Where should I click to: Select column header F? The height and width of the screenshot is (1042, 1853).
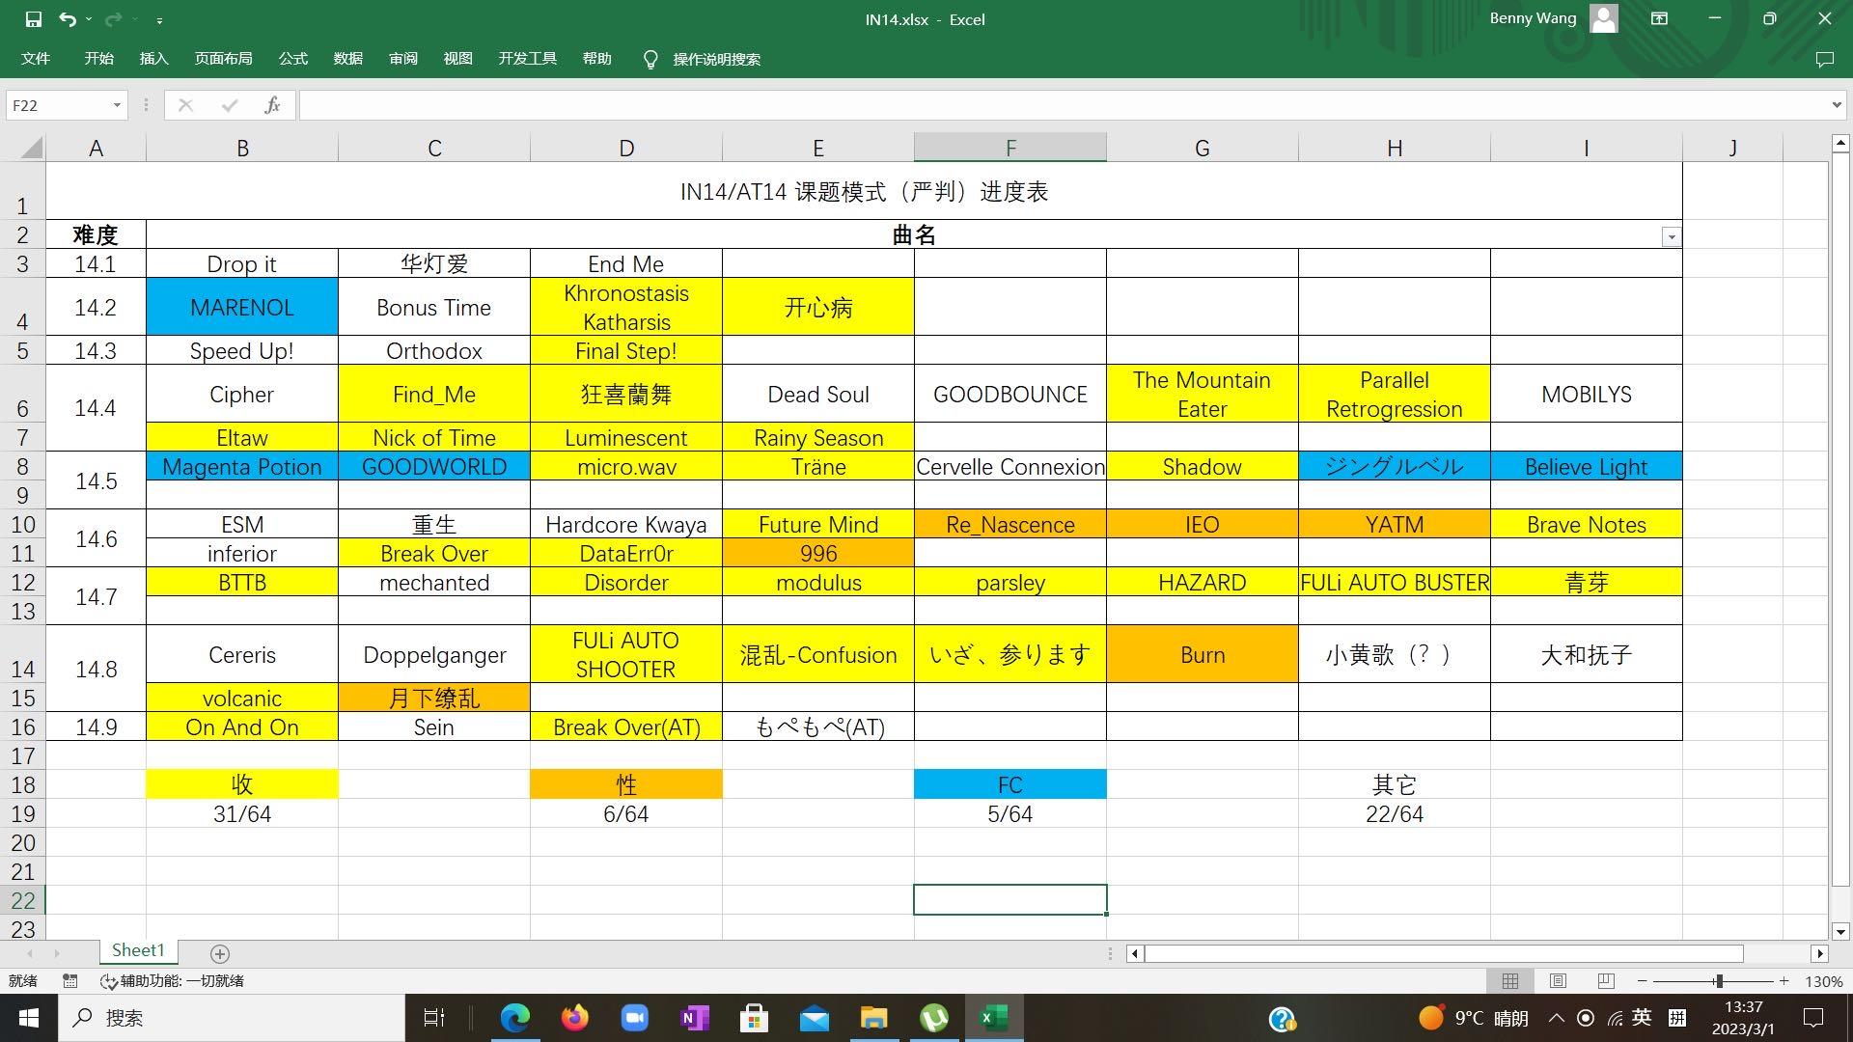pos(1010,148)
